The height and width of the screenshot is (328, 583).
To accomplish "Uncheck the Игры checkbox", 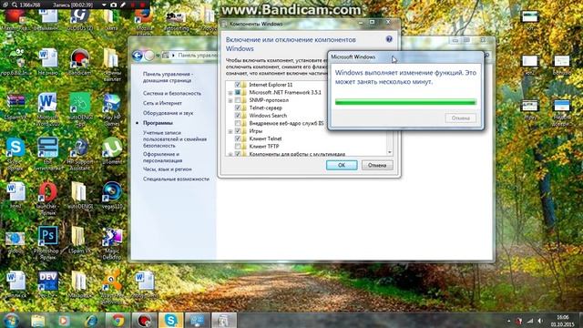I will (238, 131).
